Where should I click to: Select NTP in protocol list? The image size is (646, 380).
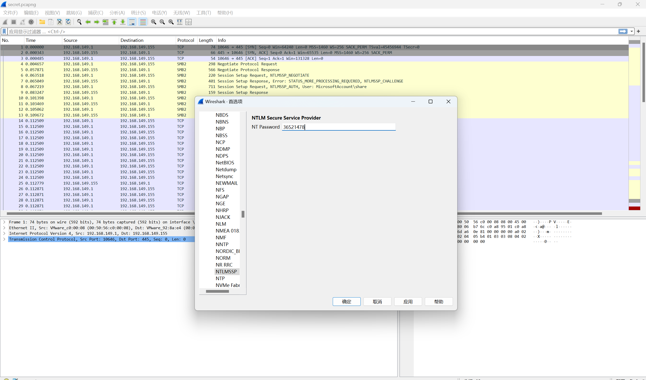(220, 278)
